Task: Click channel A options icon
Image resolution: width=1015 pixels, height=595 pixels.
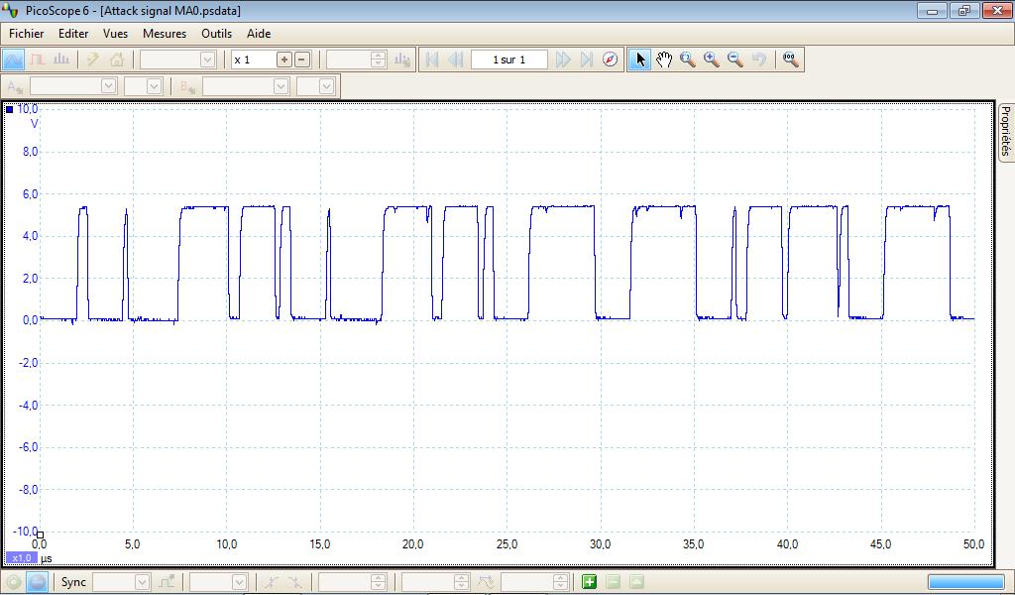Action: [x=16, y=86]
